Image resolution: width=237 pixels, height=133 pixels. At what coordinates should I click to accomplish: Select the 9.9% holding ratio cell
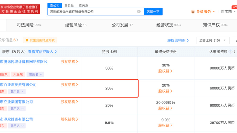coord(109,123)
